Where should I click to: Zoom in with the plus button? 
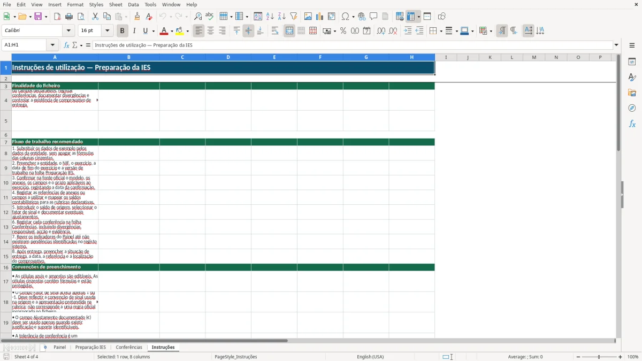[621, 357]
